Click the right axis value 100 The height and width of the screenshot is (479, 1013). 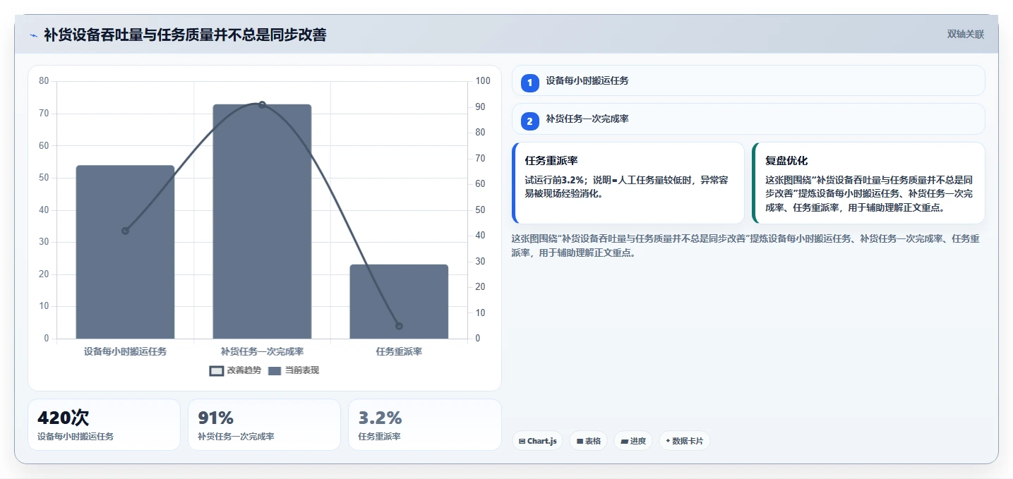point(483,81)
